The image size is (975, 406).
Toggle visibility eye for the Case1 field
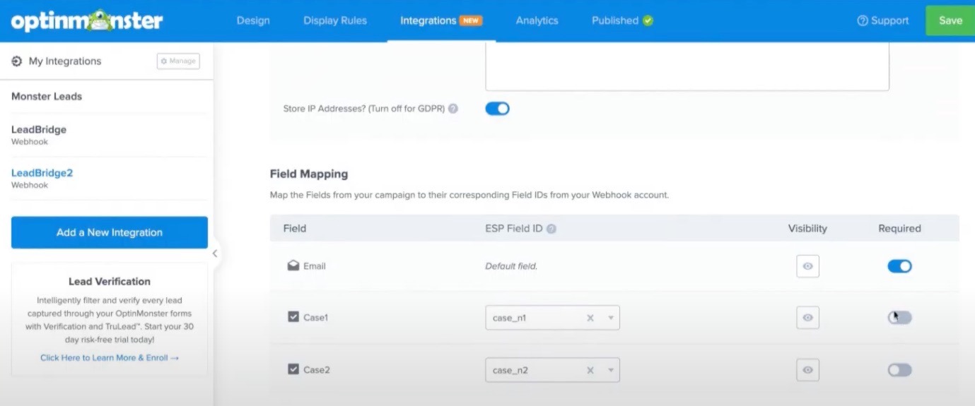pos(807,318)
